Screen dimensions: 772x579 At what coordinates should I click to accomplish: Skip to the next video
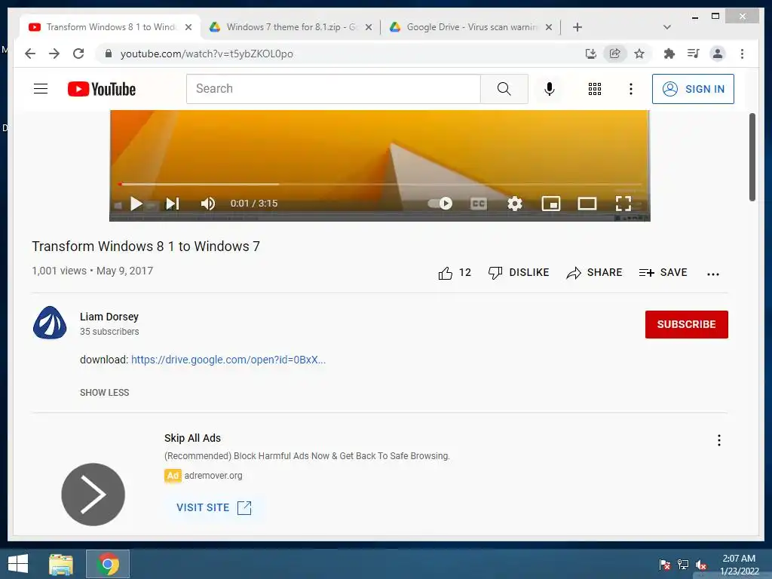pyautogui.click(x=173, y=204)
